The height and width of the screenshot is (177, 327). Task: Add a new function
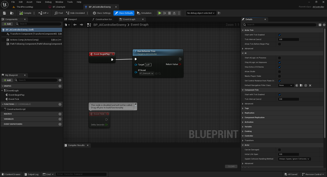tap(60, 104)
